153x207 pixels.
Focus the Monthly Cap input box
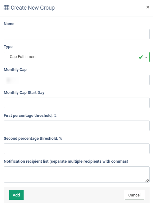[x=77, y=80]
